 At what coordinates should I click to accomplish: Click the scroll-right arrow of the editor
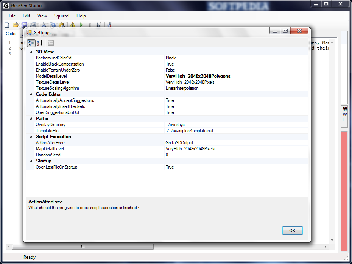[325, 247]
